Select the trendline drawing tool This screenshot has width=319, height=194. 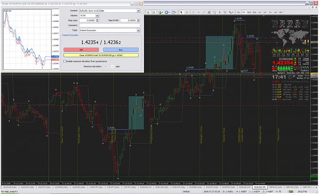click(x=204, y=12)
